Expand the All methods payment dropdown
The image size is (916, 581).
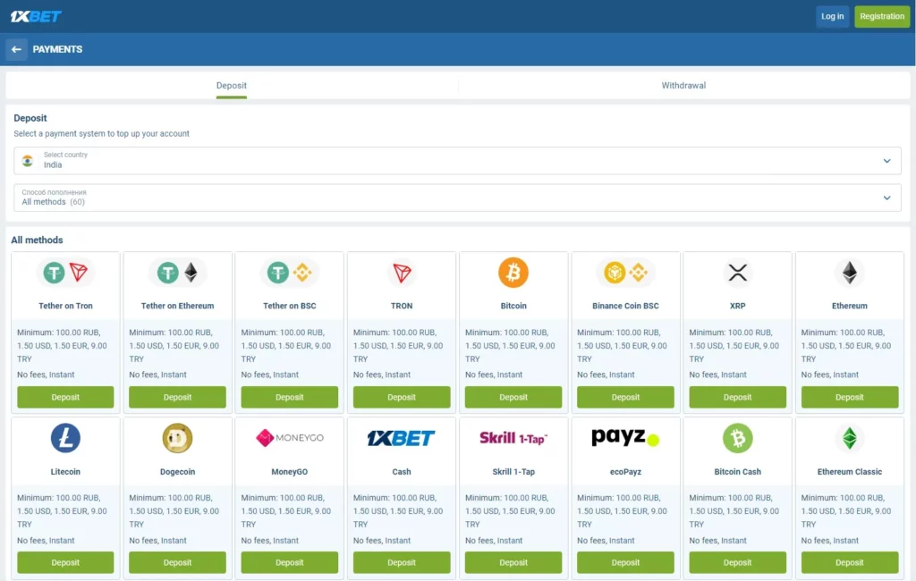pos(458,198)
